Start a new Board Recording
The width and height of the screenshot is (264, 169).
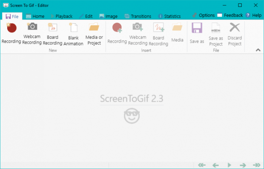52,34
